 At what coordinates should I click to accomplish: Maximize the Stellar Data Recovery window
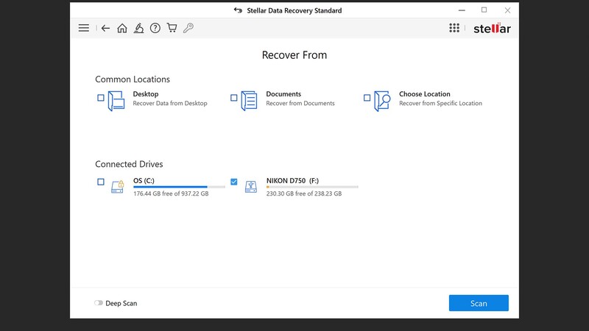click(x=484, y=10)
